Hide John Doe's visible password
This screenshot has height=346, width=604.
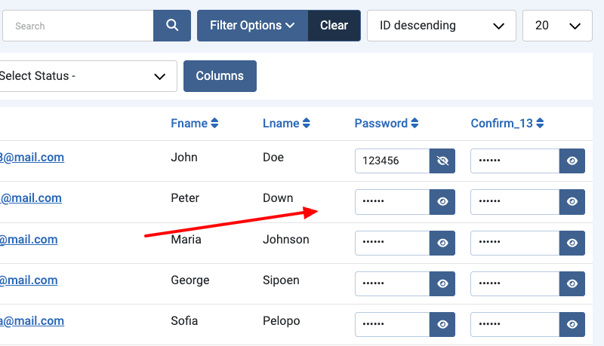tap(442, 161)
